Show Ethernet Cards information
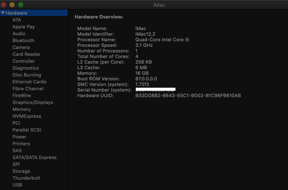The image size is (288, 190). [29, 82]
